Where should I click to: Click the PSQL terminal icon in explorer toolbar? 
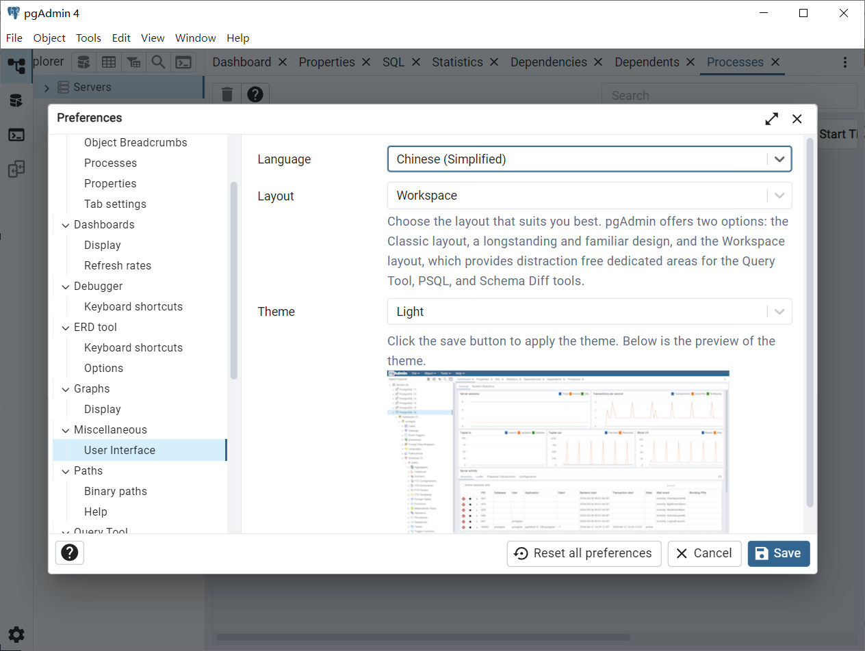point(183,62)
